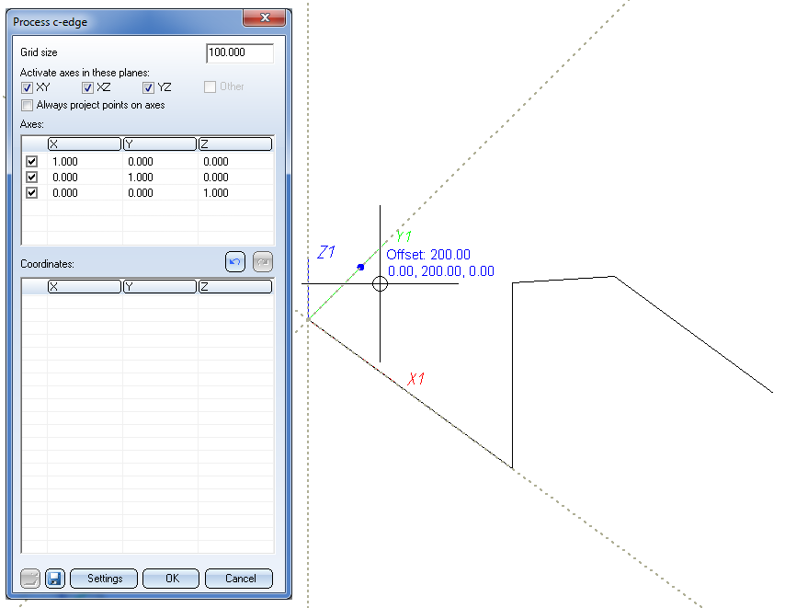The height and width of the screenshot is (608, 785).
Task: Open the Settings button
Action: tap(104, 579)
